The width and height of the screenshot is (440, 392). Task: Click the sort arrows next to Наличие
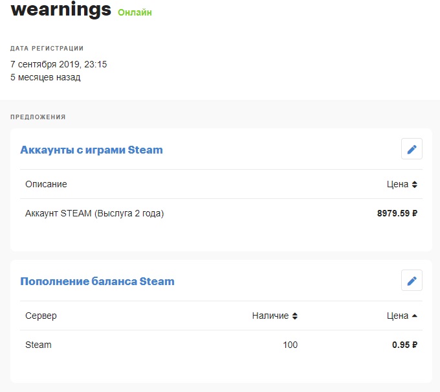pos(295,316)
